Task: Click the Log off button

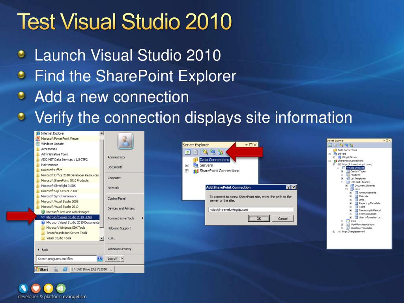Action: pyautogui.click(x=112, y=258)
